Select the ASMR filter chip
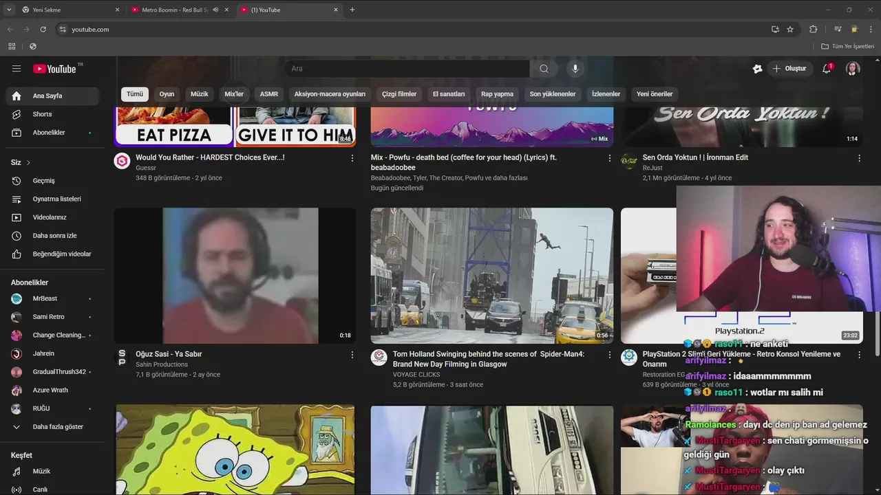The image size is (881, 495). 269,94
